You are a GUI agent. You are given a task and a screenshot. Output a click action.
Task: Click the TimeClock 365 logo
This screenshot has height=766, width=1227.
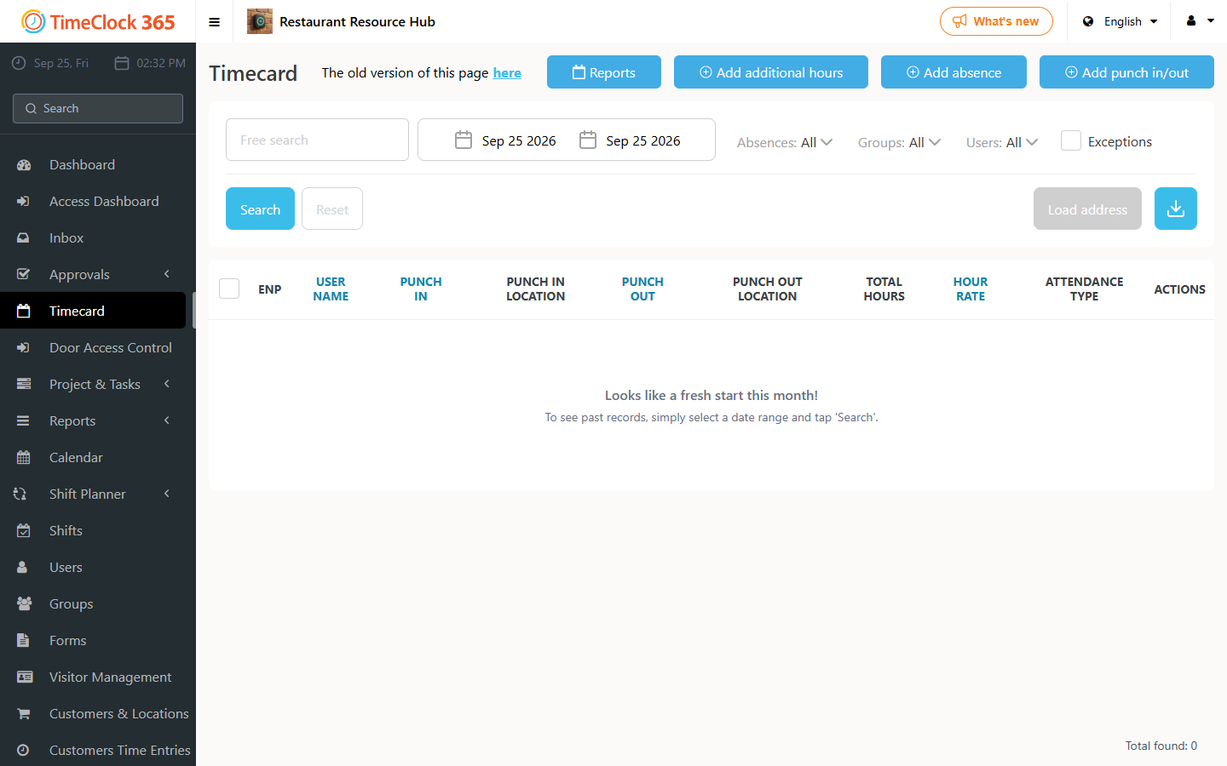[x=98, y=21]
